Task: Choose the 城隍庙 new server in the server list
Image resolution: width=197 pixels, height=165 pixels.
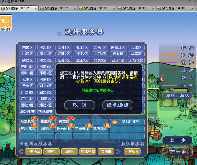Action: coord(45,129)
